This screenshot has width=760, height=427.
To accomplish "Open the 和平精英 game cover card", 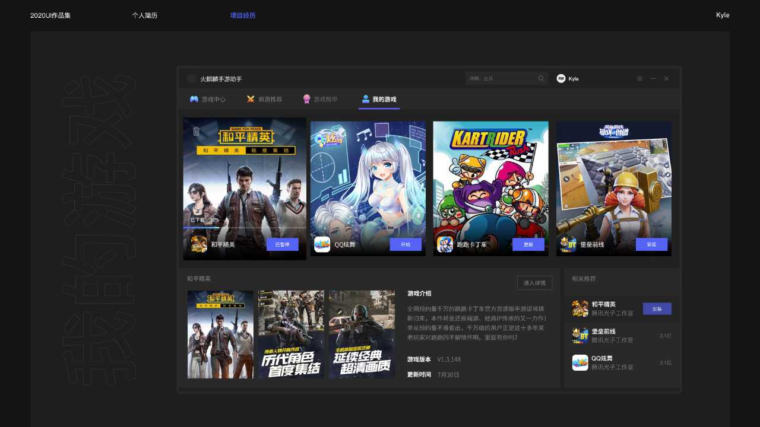I will pos(245,189).
